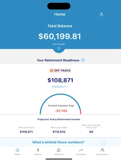Switch to the Investments tab label
Screen dimensions: 121x161
[x=81, y=154]
